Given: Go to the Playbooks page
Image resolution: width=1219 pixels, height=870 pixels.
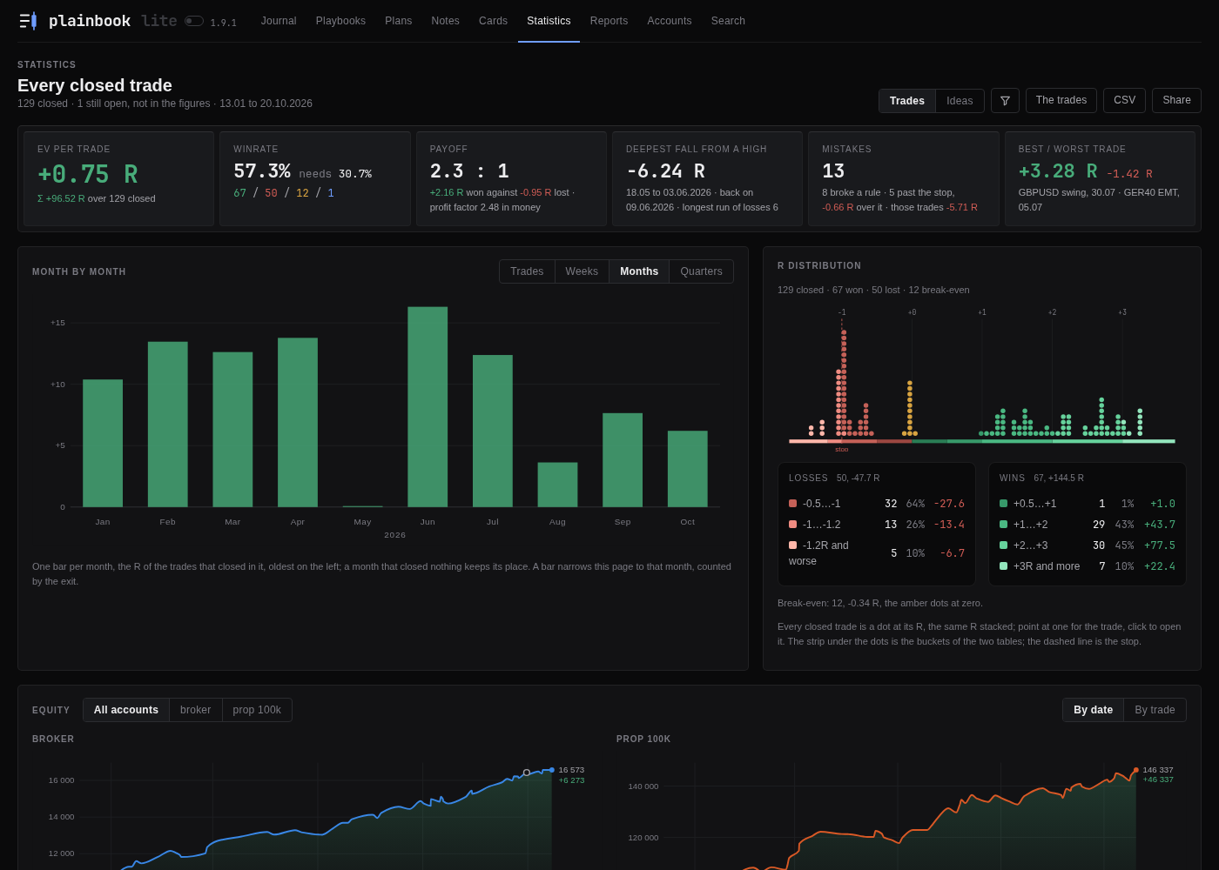Looking at the screenshot, I should point(340,21).
